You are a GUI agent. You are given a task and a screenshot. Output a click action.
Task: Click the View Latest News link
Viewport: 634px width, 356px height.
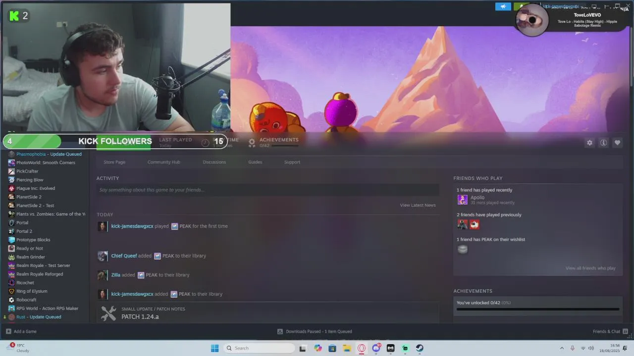[418, 205]
